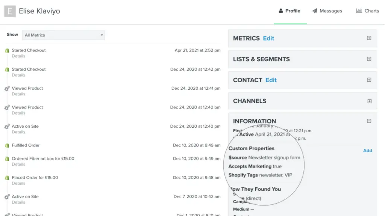Expand the Channels panel
The height and width of the screenshot is (216, 385).
point(369,101)
